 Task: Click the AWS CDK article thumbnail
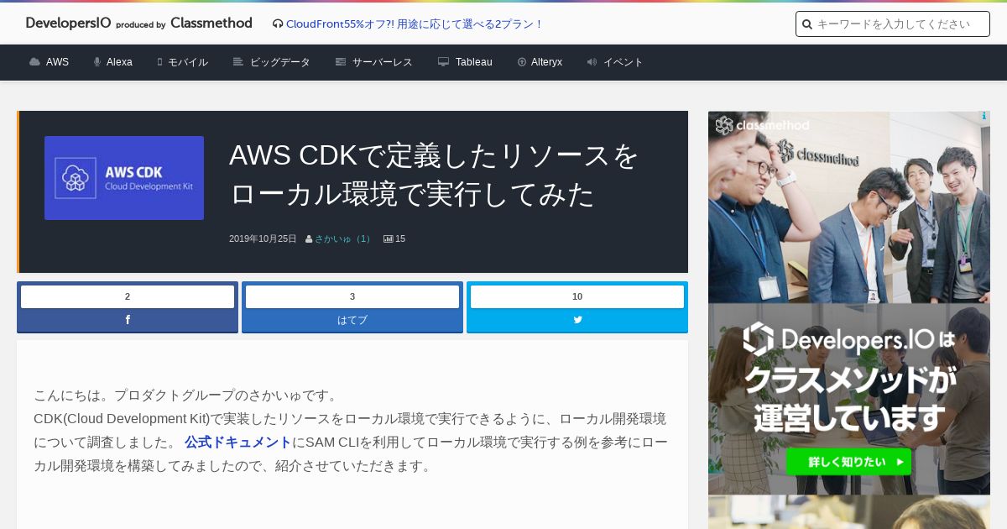[124, 178]
